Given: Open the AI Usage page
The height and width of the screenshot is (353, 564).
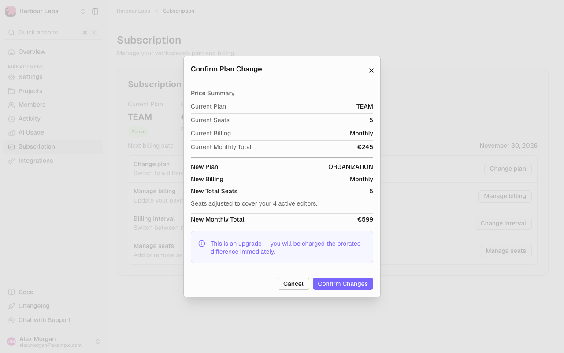Looking at the screenshot, I should pyautogui.click(x=53, y=133).
